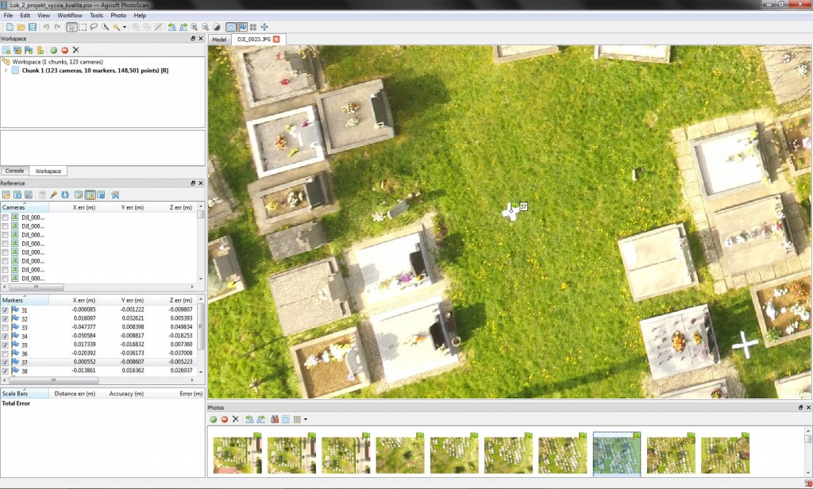Click the Optimize Cameras wand icon in Reference

53,194
